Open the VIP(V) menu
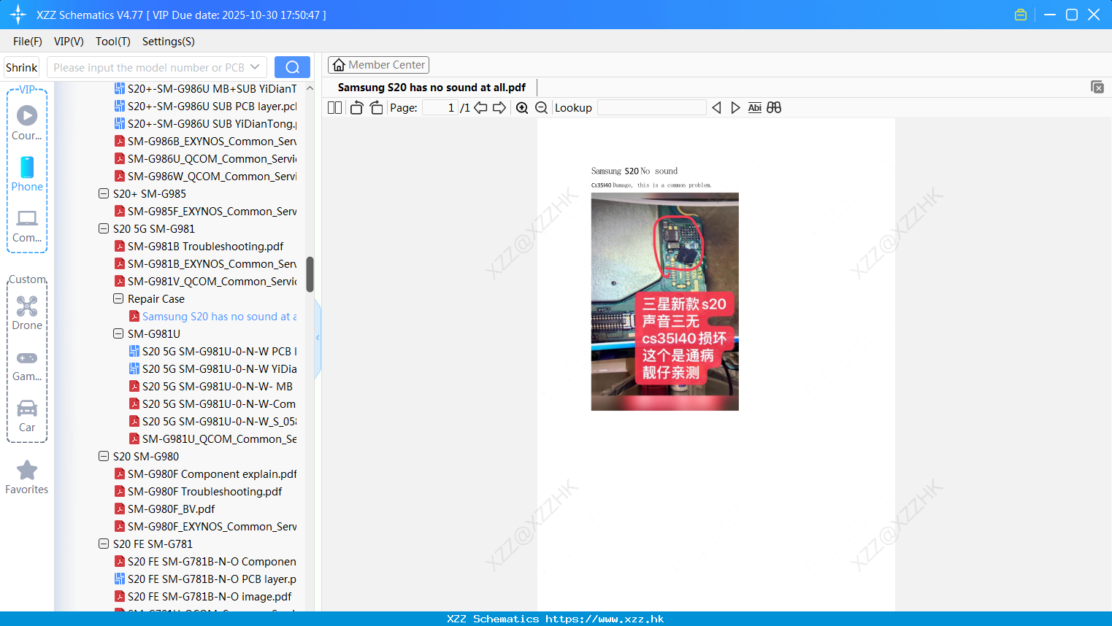1112x626 pixels. (69, 42)
